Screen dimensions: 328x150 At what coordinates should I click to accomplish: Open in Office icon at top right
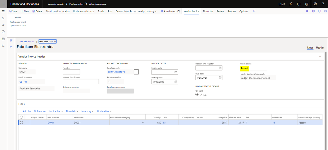313,11
